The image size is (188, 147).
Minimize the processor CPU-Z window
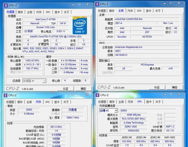point(73,5)
